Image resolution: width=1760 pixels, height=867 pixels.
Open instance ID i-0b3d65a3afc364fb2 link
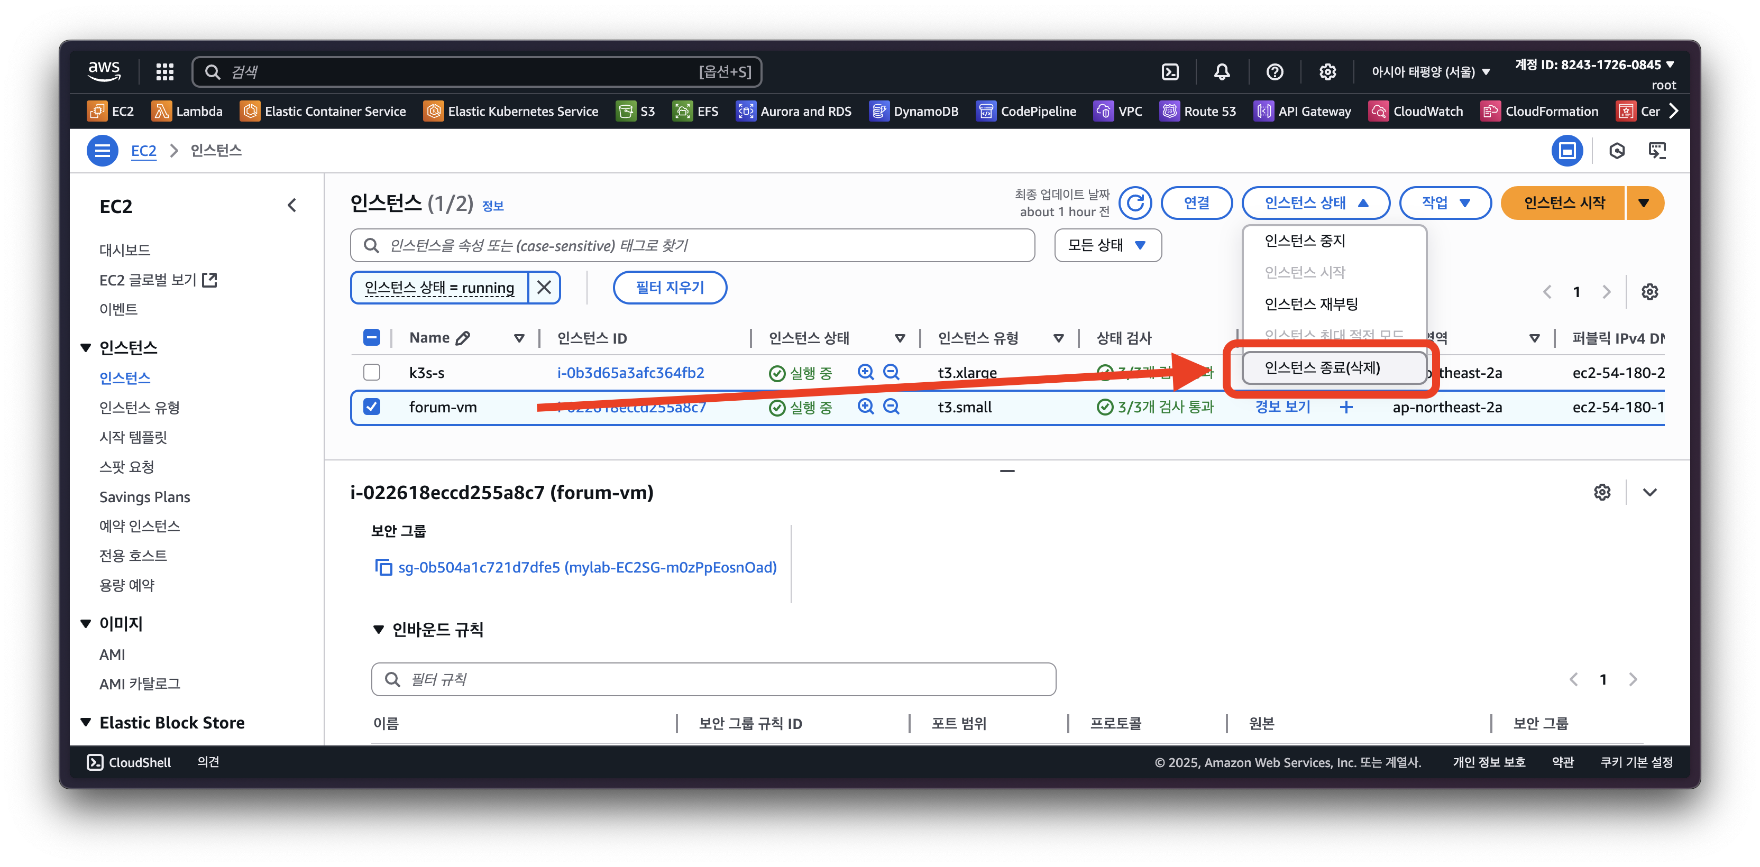[x=630, y=372]
